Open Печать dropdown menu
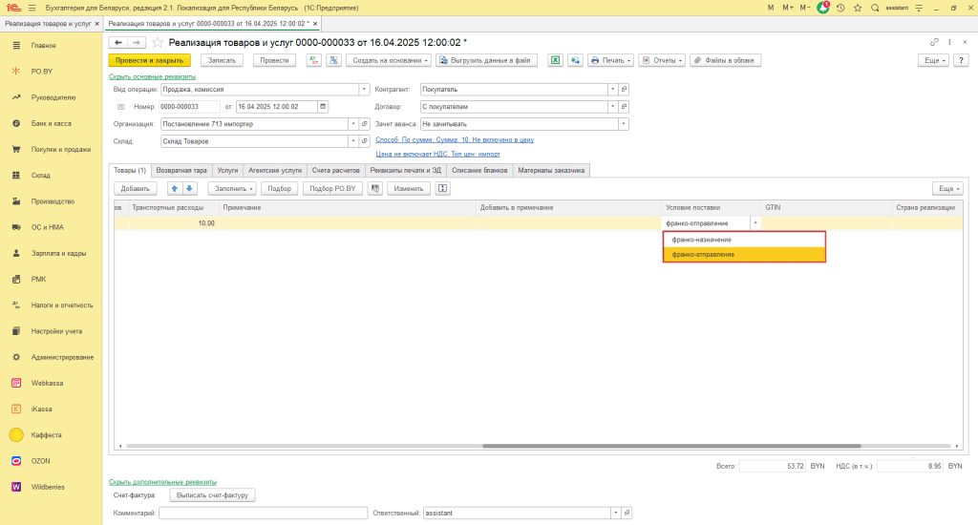Viewport: 978px width, 525px height. coord(611,60)
